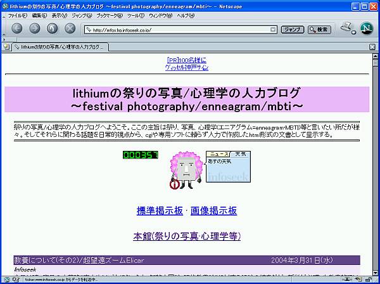The image size is (380, 284).
Task: Open the 標準掲示板 link
Action: [160, 210]
